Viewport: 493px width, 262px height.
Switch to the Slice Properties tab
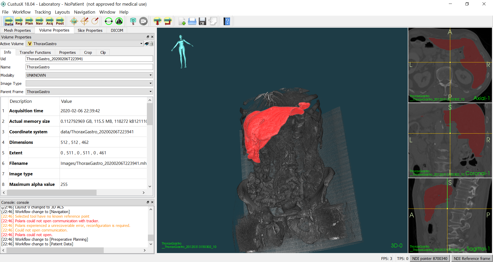click(90, 31)
